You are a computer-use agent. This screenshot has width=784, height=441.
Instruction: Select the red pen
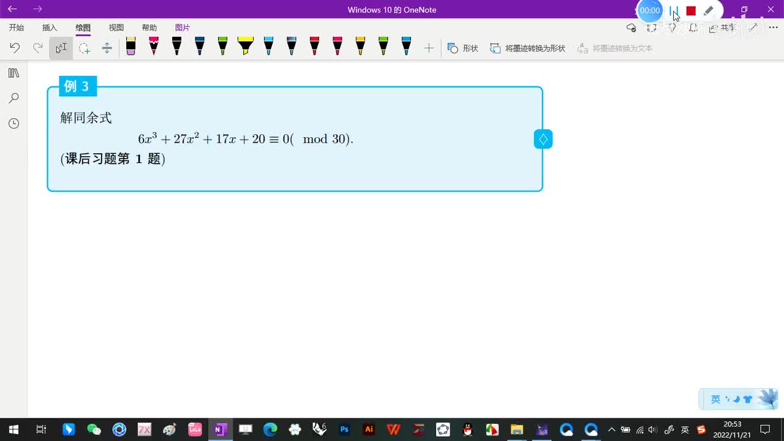click(x=314, y=46)
